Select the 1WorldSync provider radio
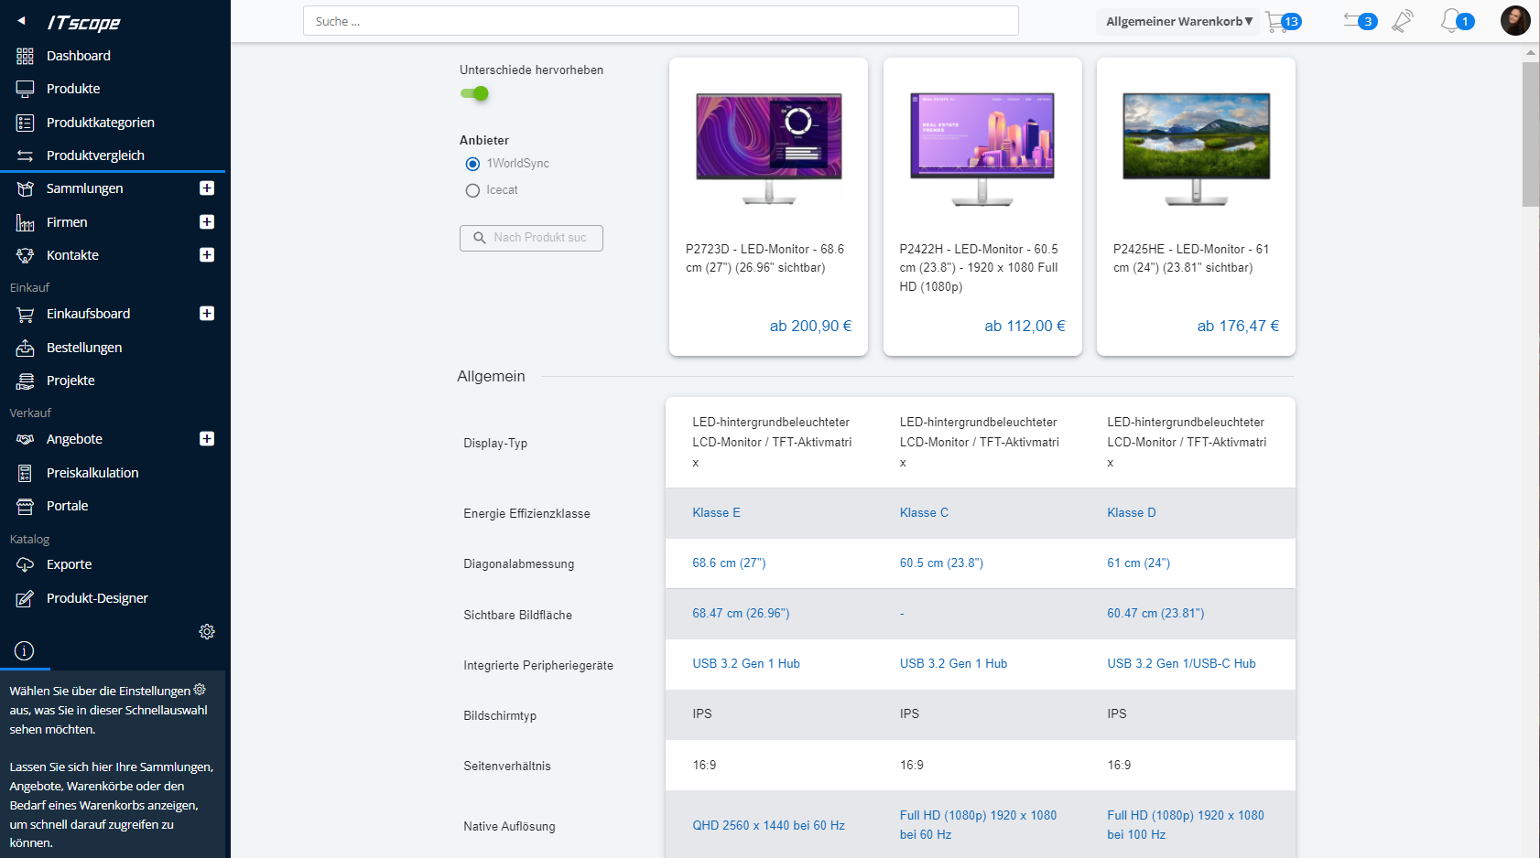The image size is (1540, 858). [472, 165]
